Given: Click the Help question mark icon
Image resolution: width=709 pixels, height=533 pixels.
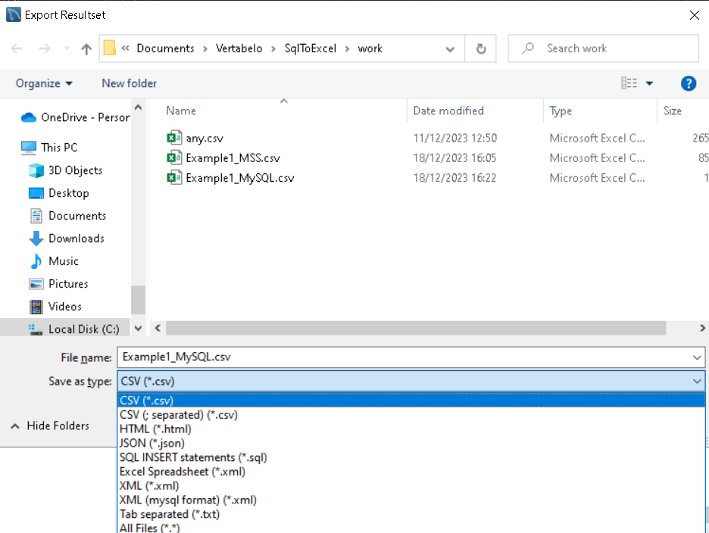Looking at the screenshot, I should 689,83.
